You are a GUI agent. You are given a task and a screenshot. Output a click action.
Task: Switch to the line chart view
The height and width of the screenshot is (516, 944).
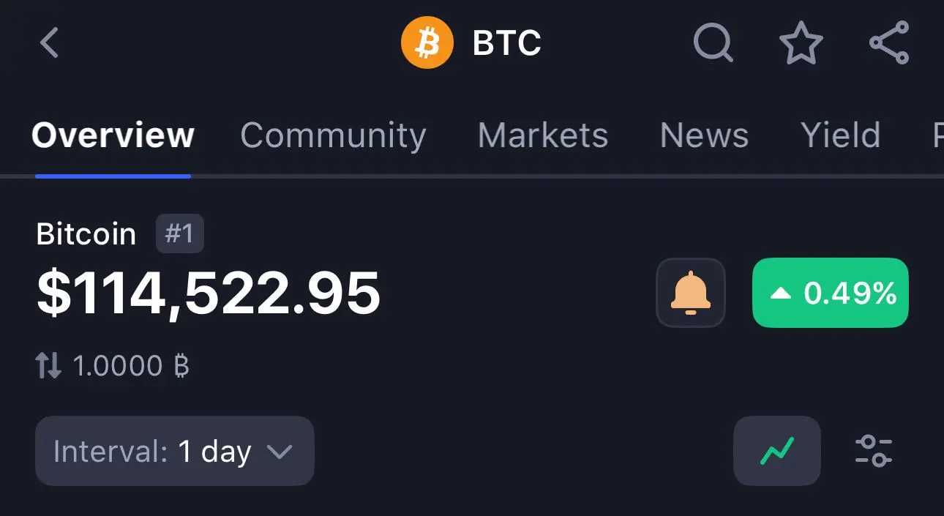coord(777,451)
